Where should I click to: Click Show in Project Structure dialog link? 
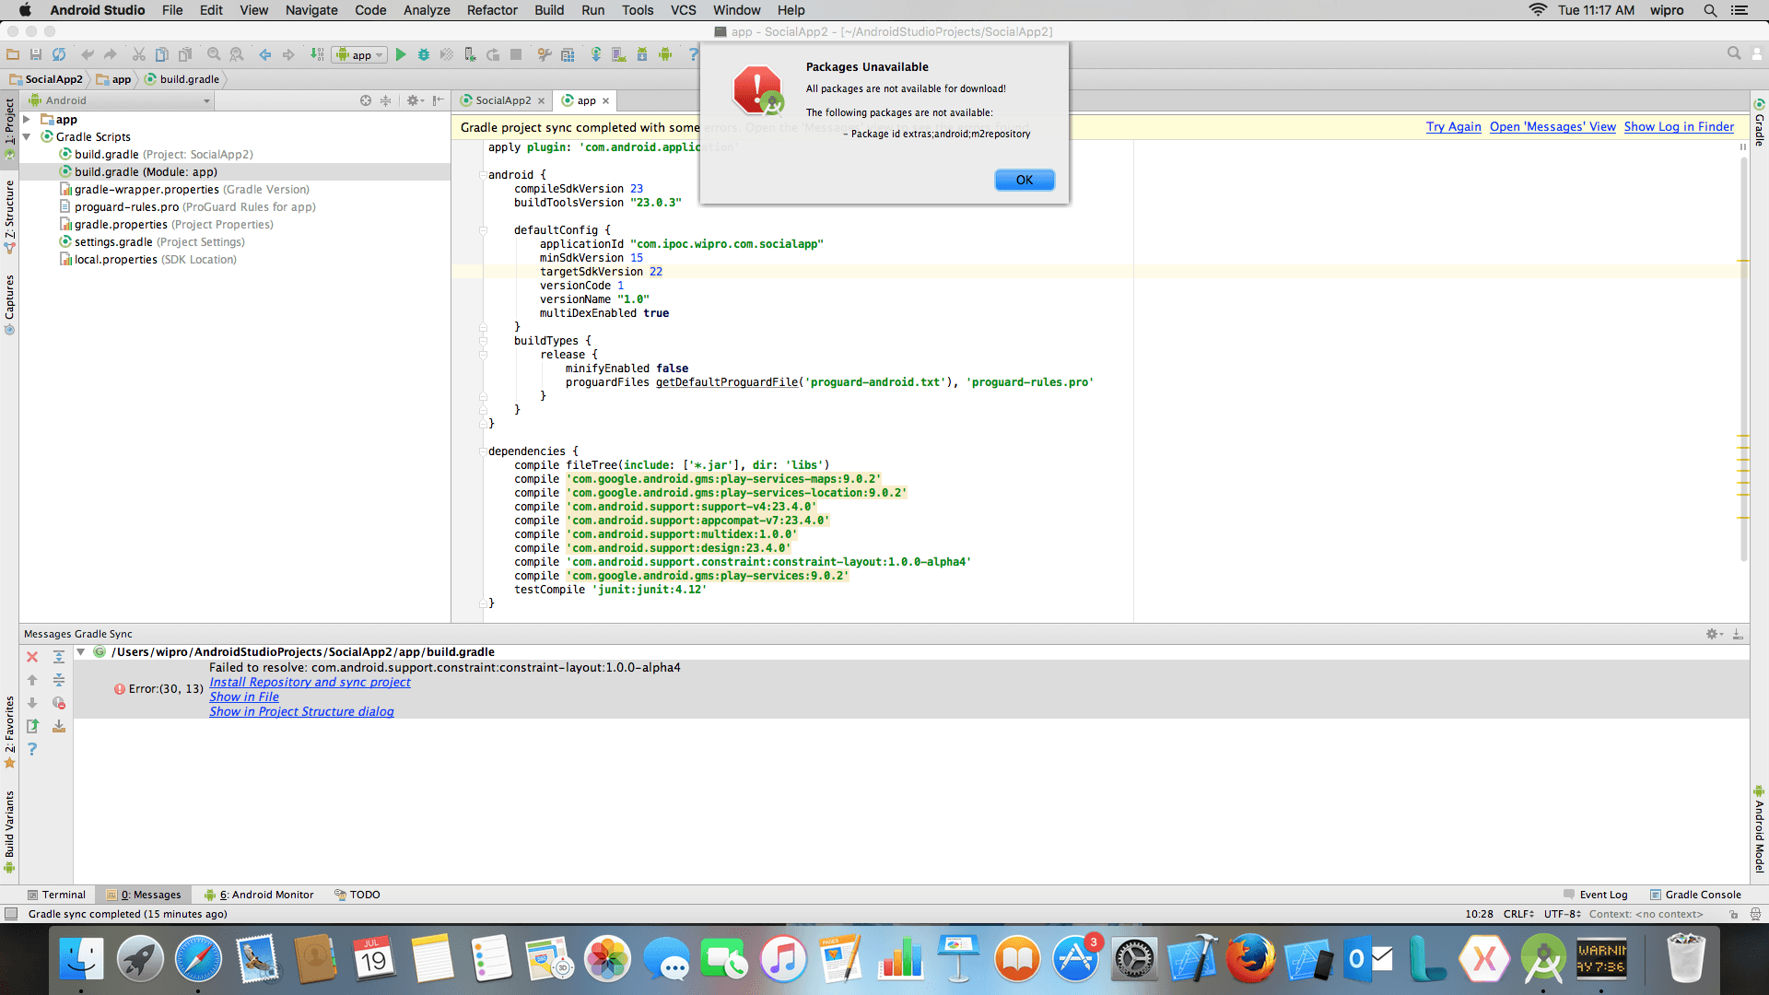(x=301, y=711)
